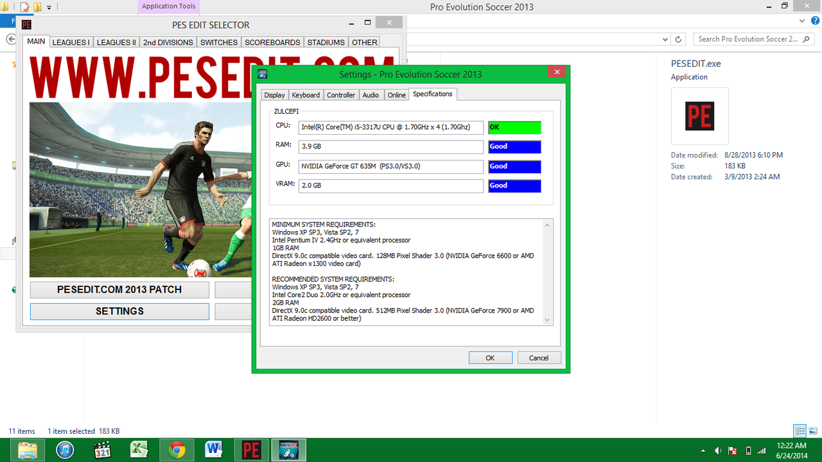
Task: Click PESEDIT.exe file name in details pane
Action: (x=696, y=64)
